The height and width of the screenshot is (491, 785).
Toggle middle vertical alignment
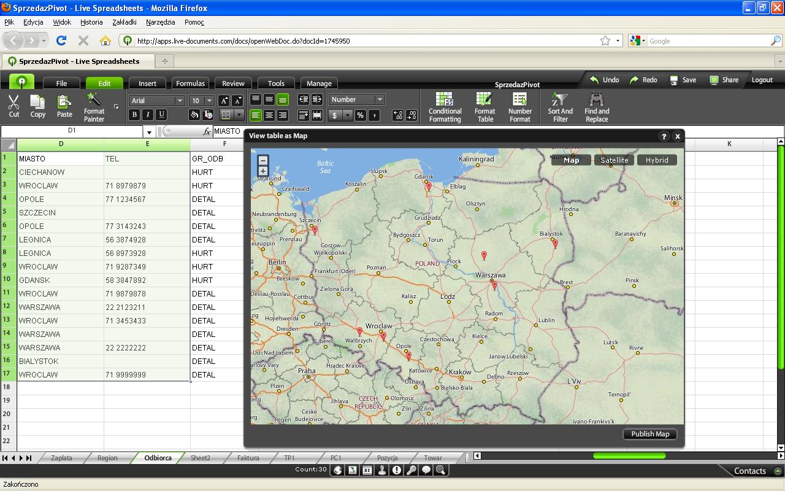(x=269, y=99)
